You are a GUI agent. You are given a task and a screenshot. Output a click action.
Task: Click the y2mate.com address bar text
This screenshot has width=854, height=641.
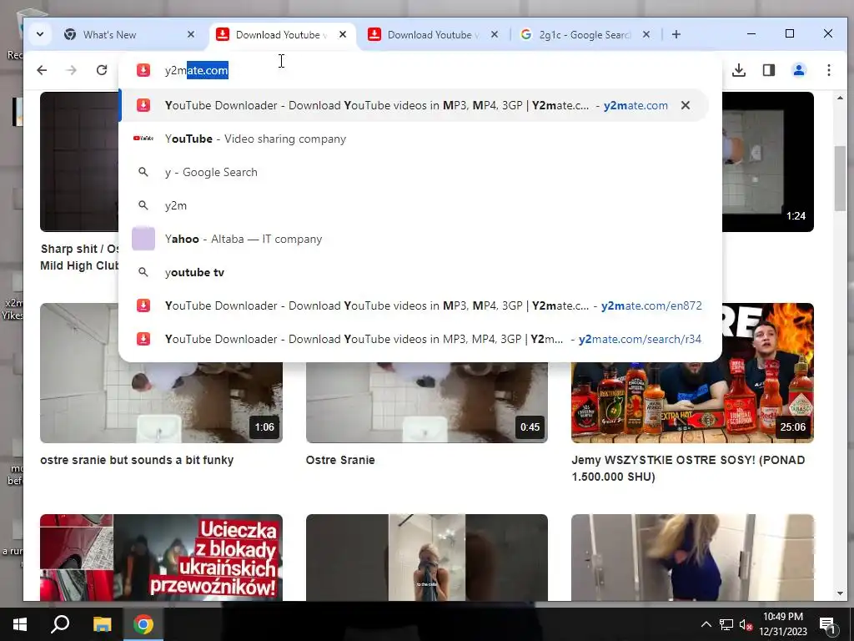[x=197, y=70]
